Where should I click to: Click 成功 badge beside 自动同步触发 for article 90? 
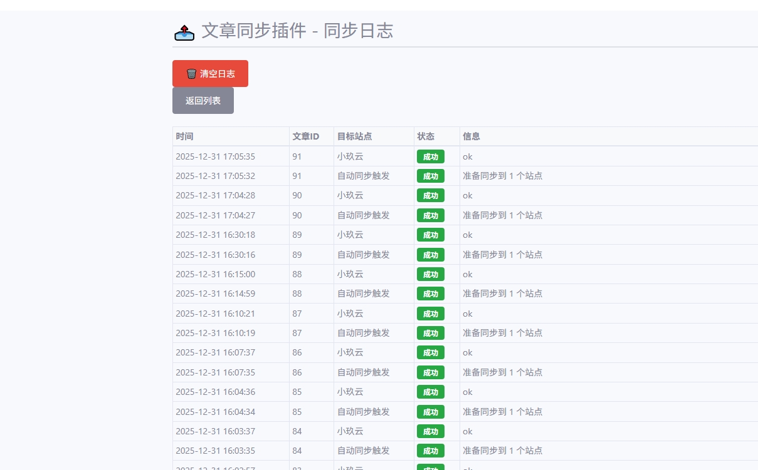click(431, 215)
